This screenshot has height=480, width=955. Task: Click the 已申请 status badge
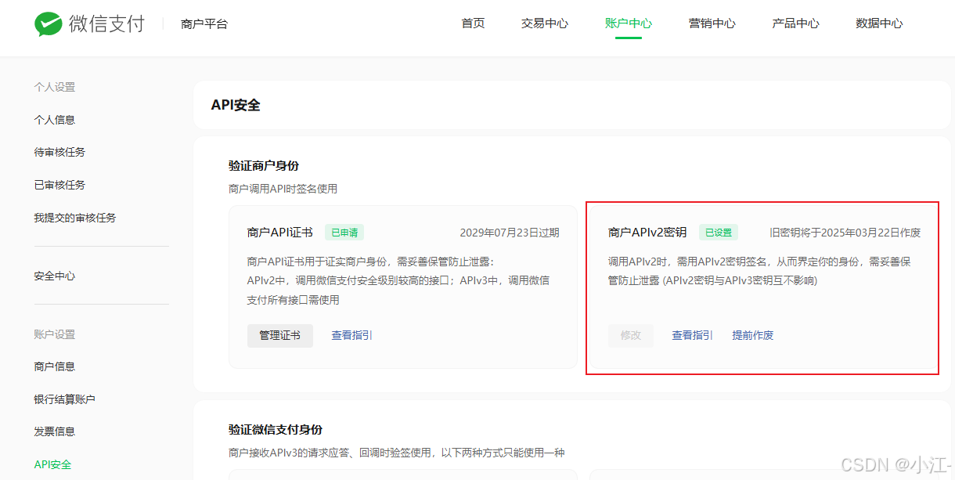pyautogui.click(x=344, y=233)
